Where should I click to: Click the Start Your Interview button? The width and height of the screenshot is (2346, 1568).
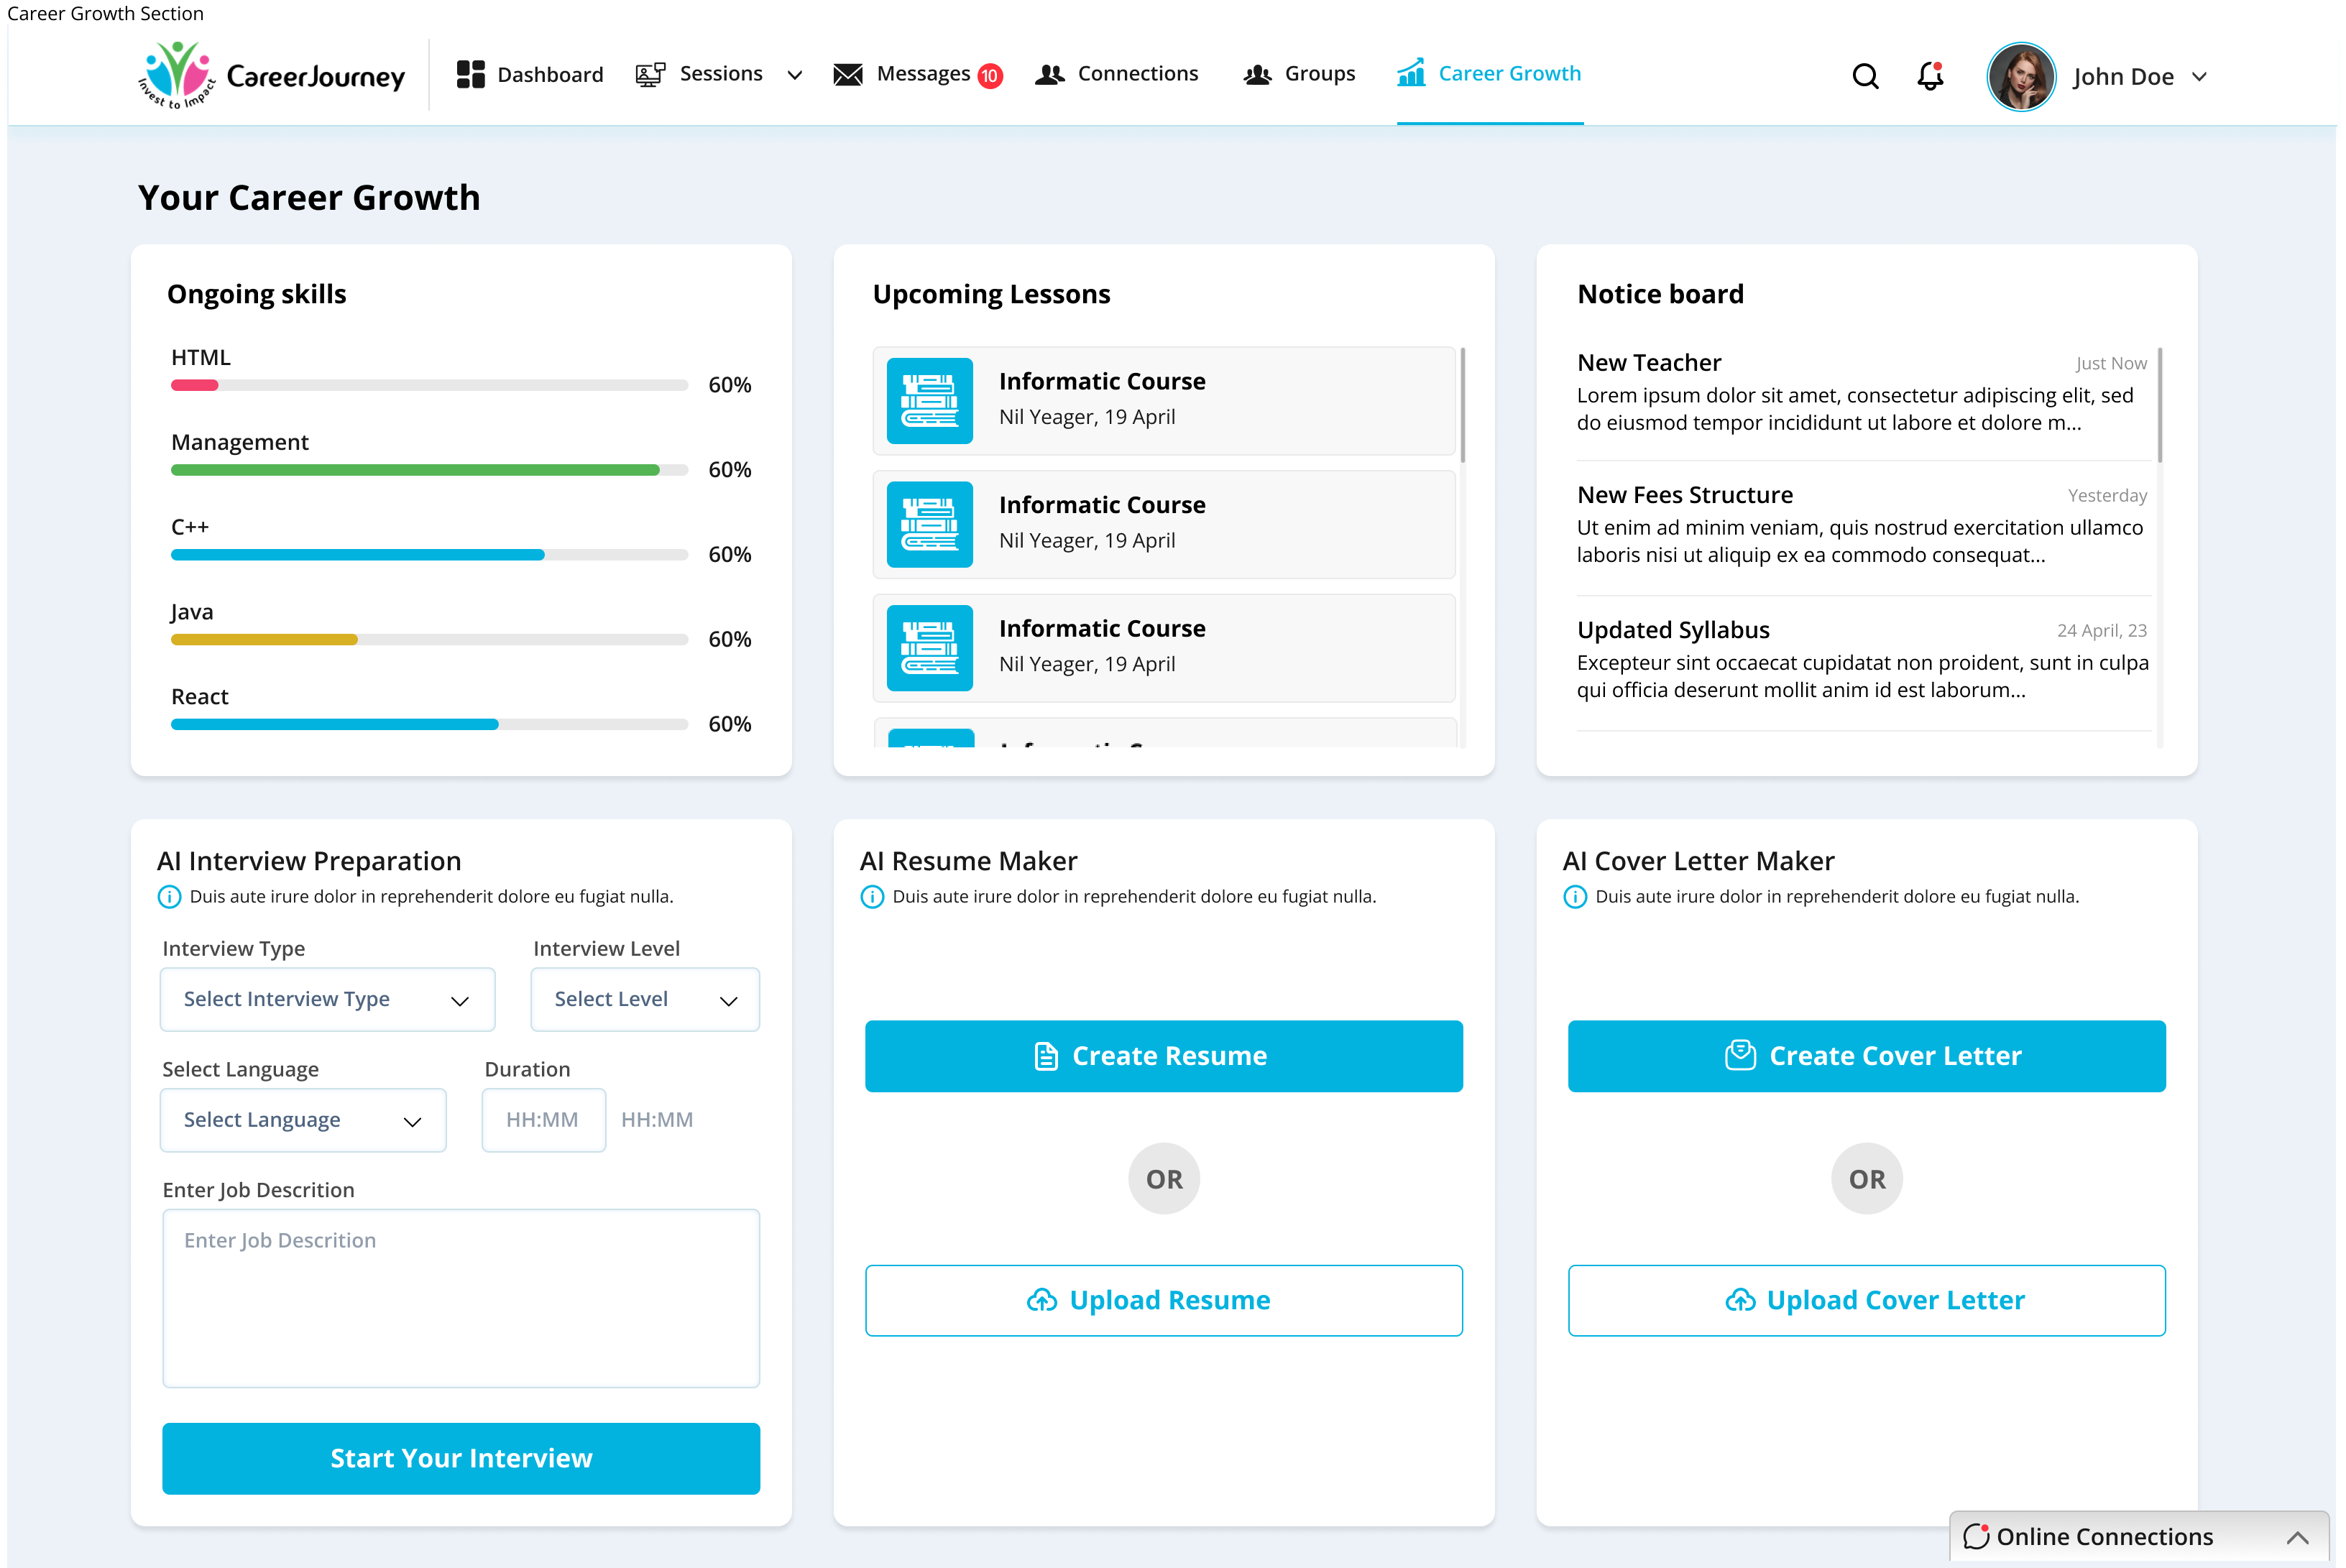point(461,1458)
